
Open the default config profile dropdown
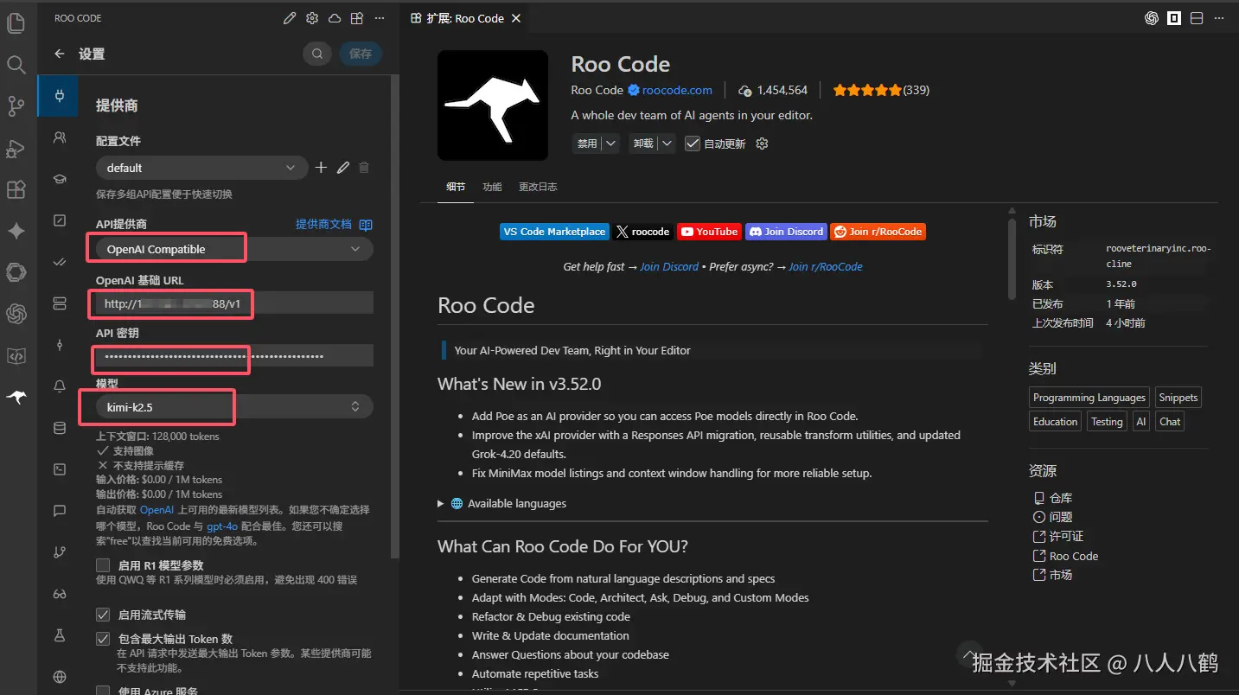click(x=201, y=168)
